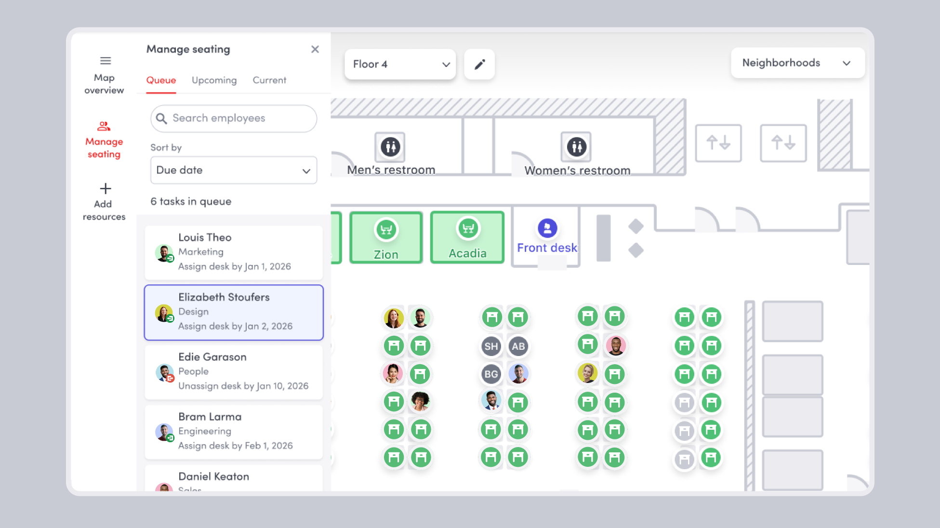The image size is (940, 528).
Task: Open the Due date sort dropdown
Action: [x=234, y=171]
